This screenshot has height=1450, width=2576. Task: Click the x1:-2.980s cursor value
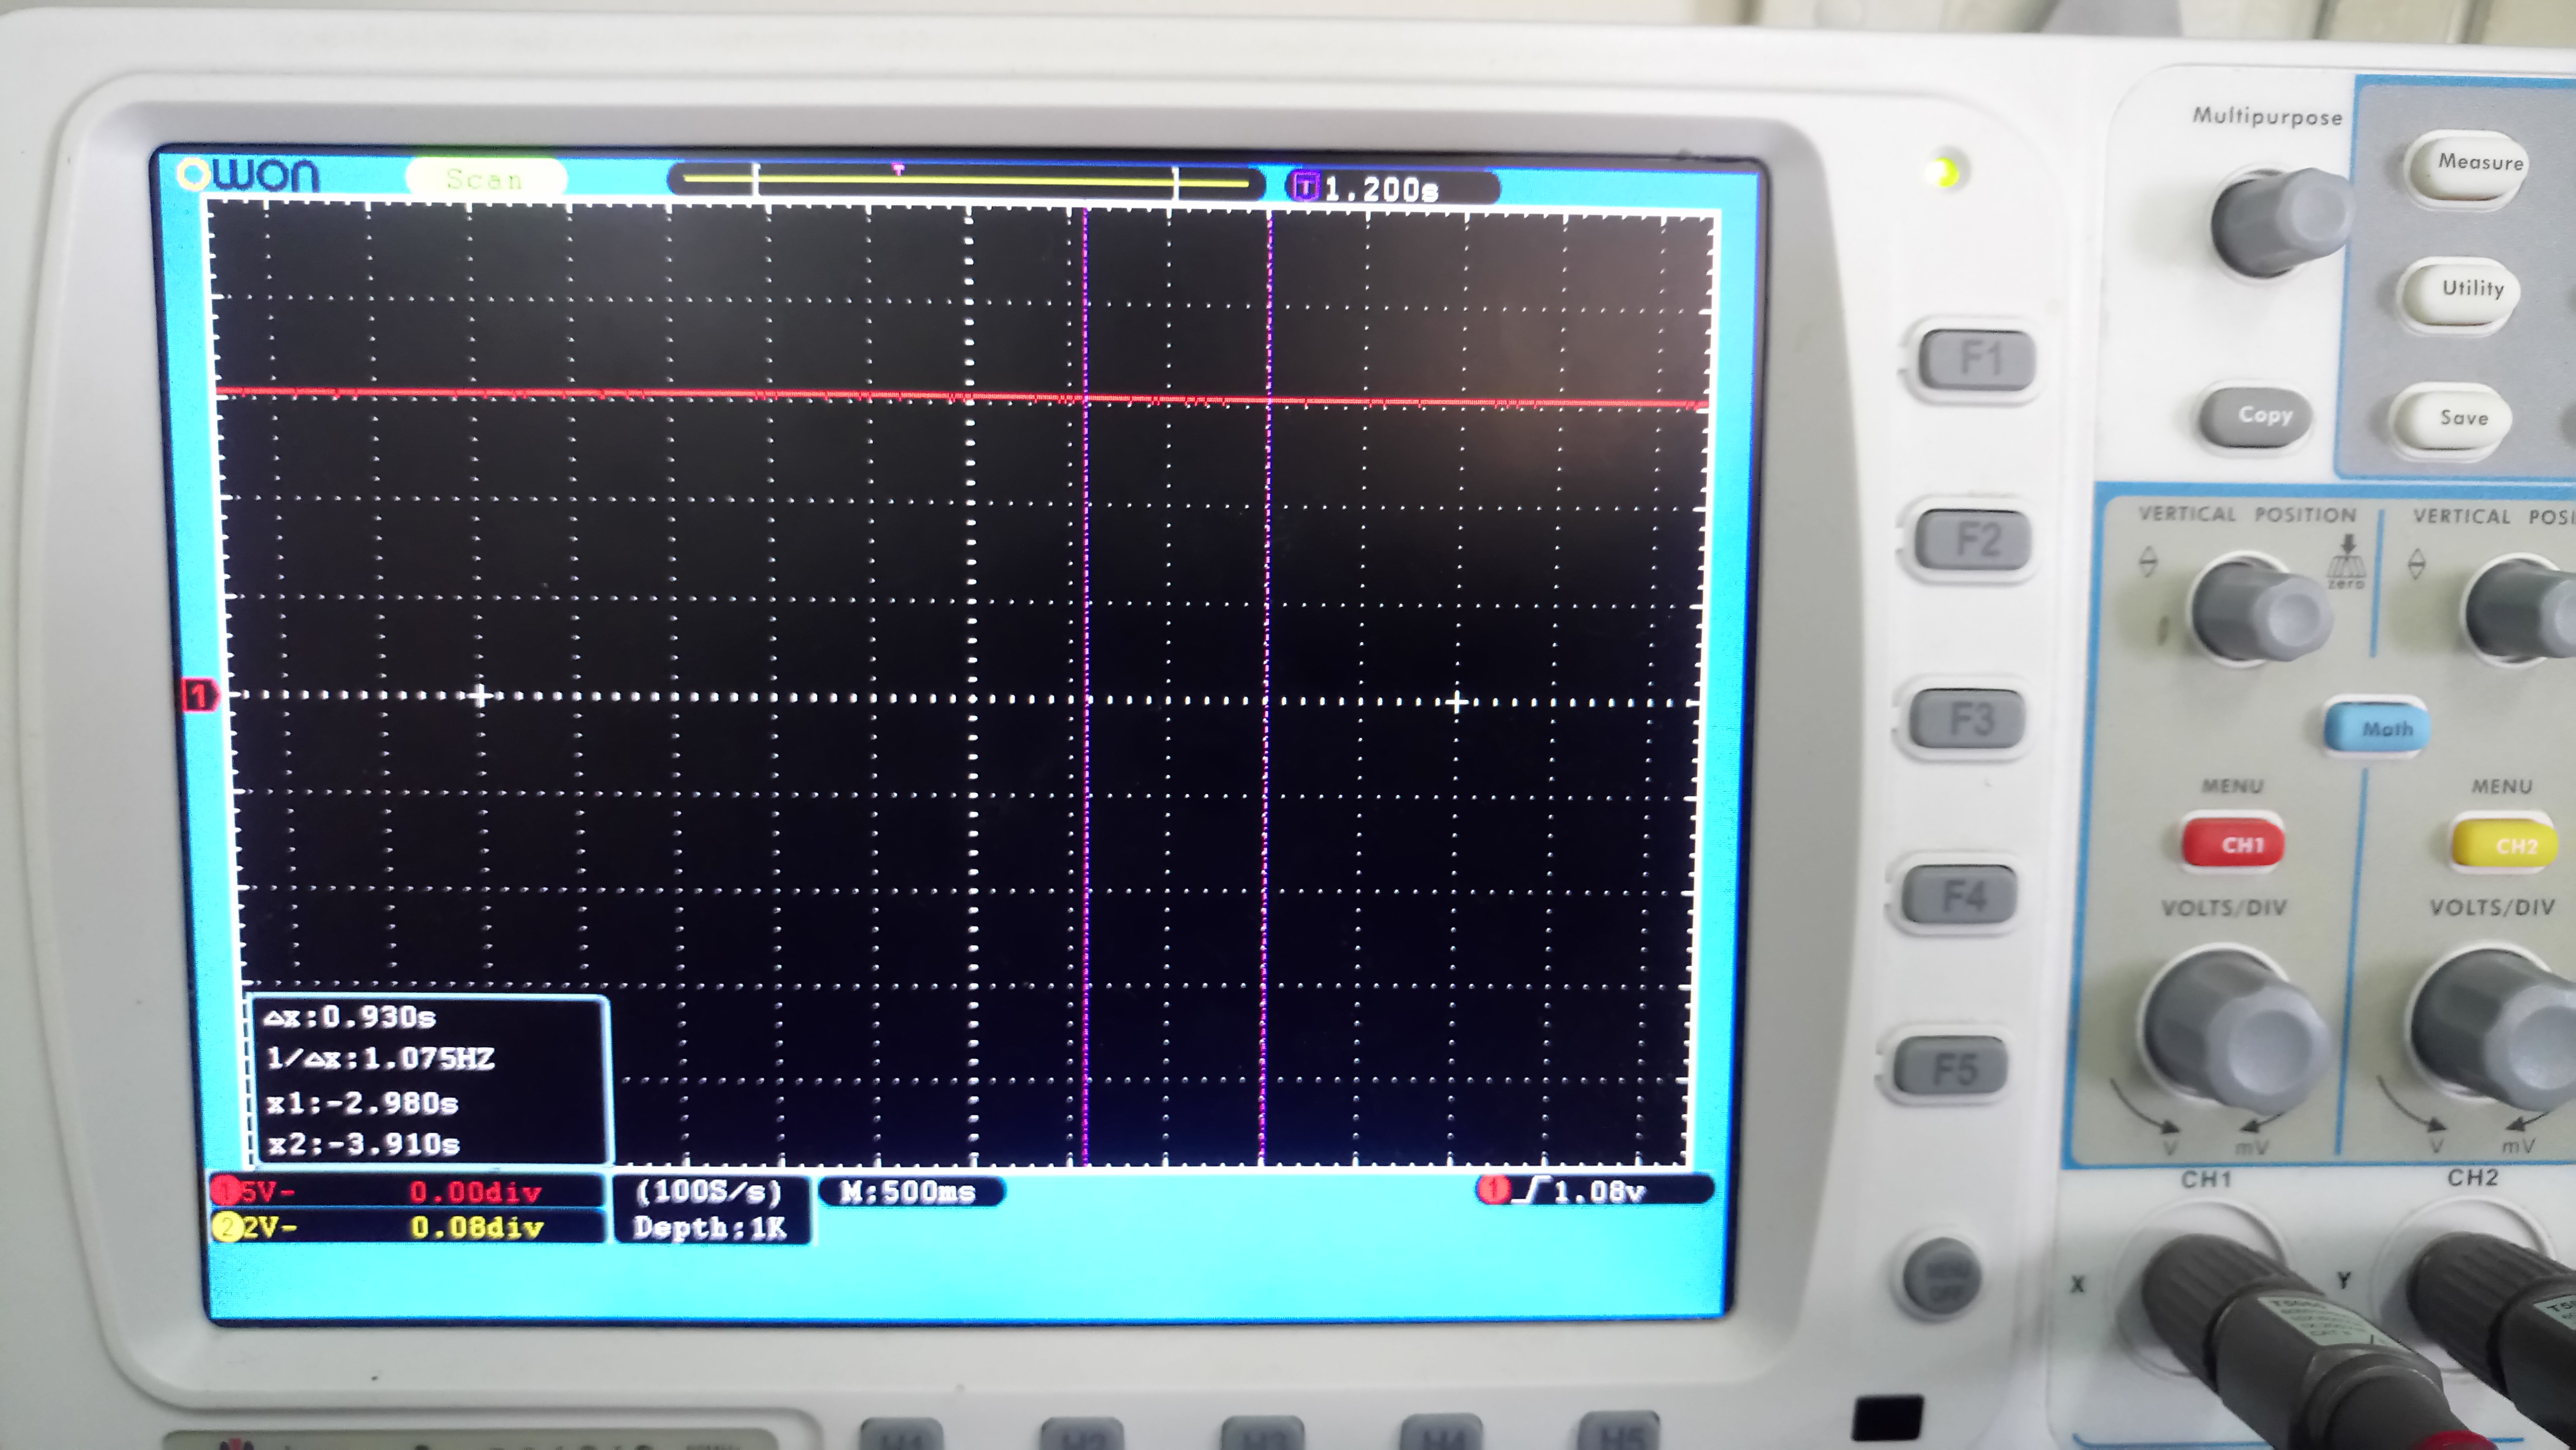click(362, 1103)
